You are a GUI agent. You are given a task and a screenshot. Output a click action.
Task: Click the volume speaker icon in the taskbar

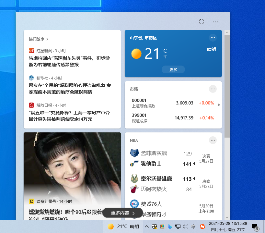click(x=185, y=227)
